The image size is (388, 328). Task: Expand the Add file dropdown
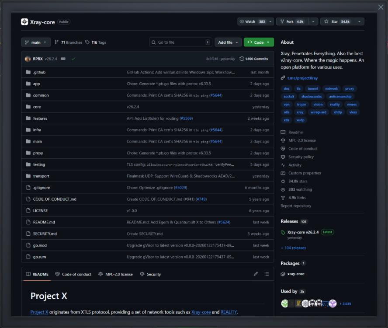(x=228, y=42)
